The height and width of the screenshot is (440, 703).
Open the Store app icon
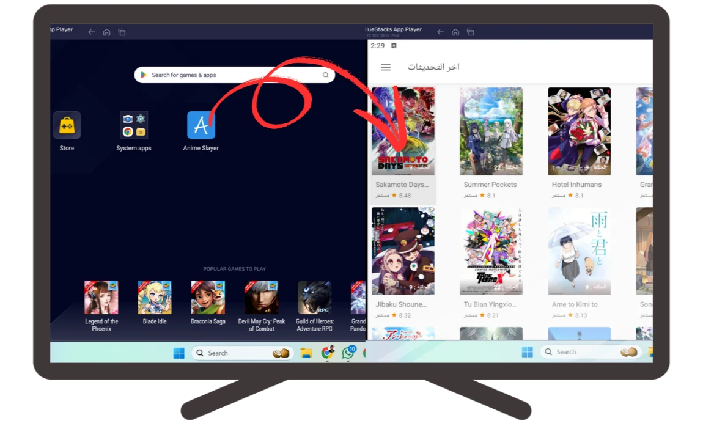[x=67, y=125]
